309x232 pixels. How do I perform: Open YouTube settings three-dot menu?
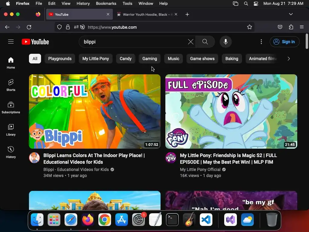(x=261, y=42)
